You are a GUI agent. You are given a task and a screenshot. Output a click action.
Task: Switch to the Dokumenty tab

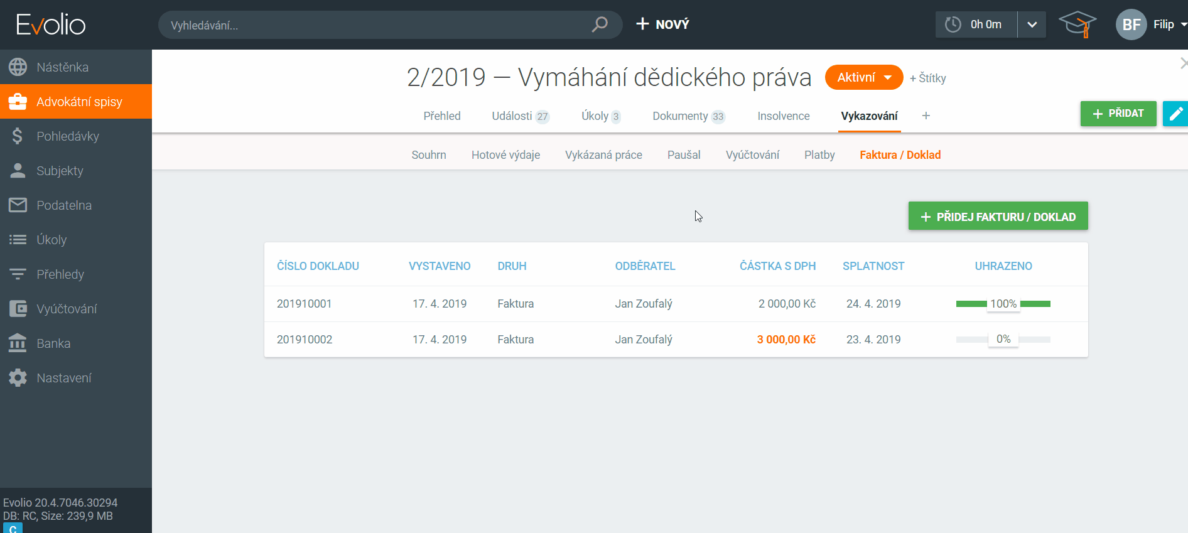point(688,116)
